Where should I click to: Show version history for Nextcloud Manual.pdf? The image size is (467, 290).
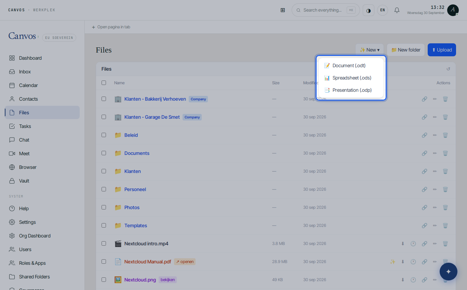(413, 262)
